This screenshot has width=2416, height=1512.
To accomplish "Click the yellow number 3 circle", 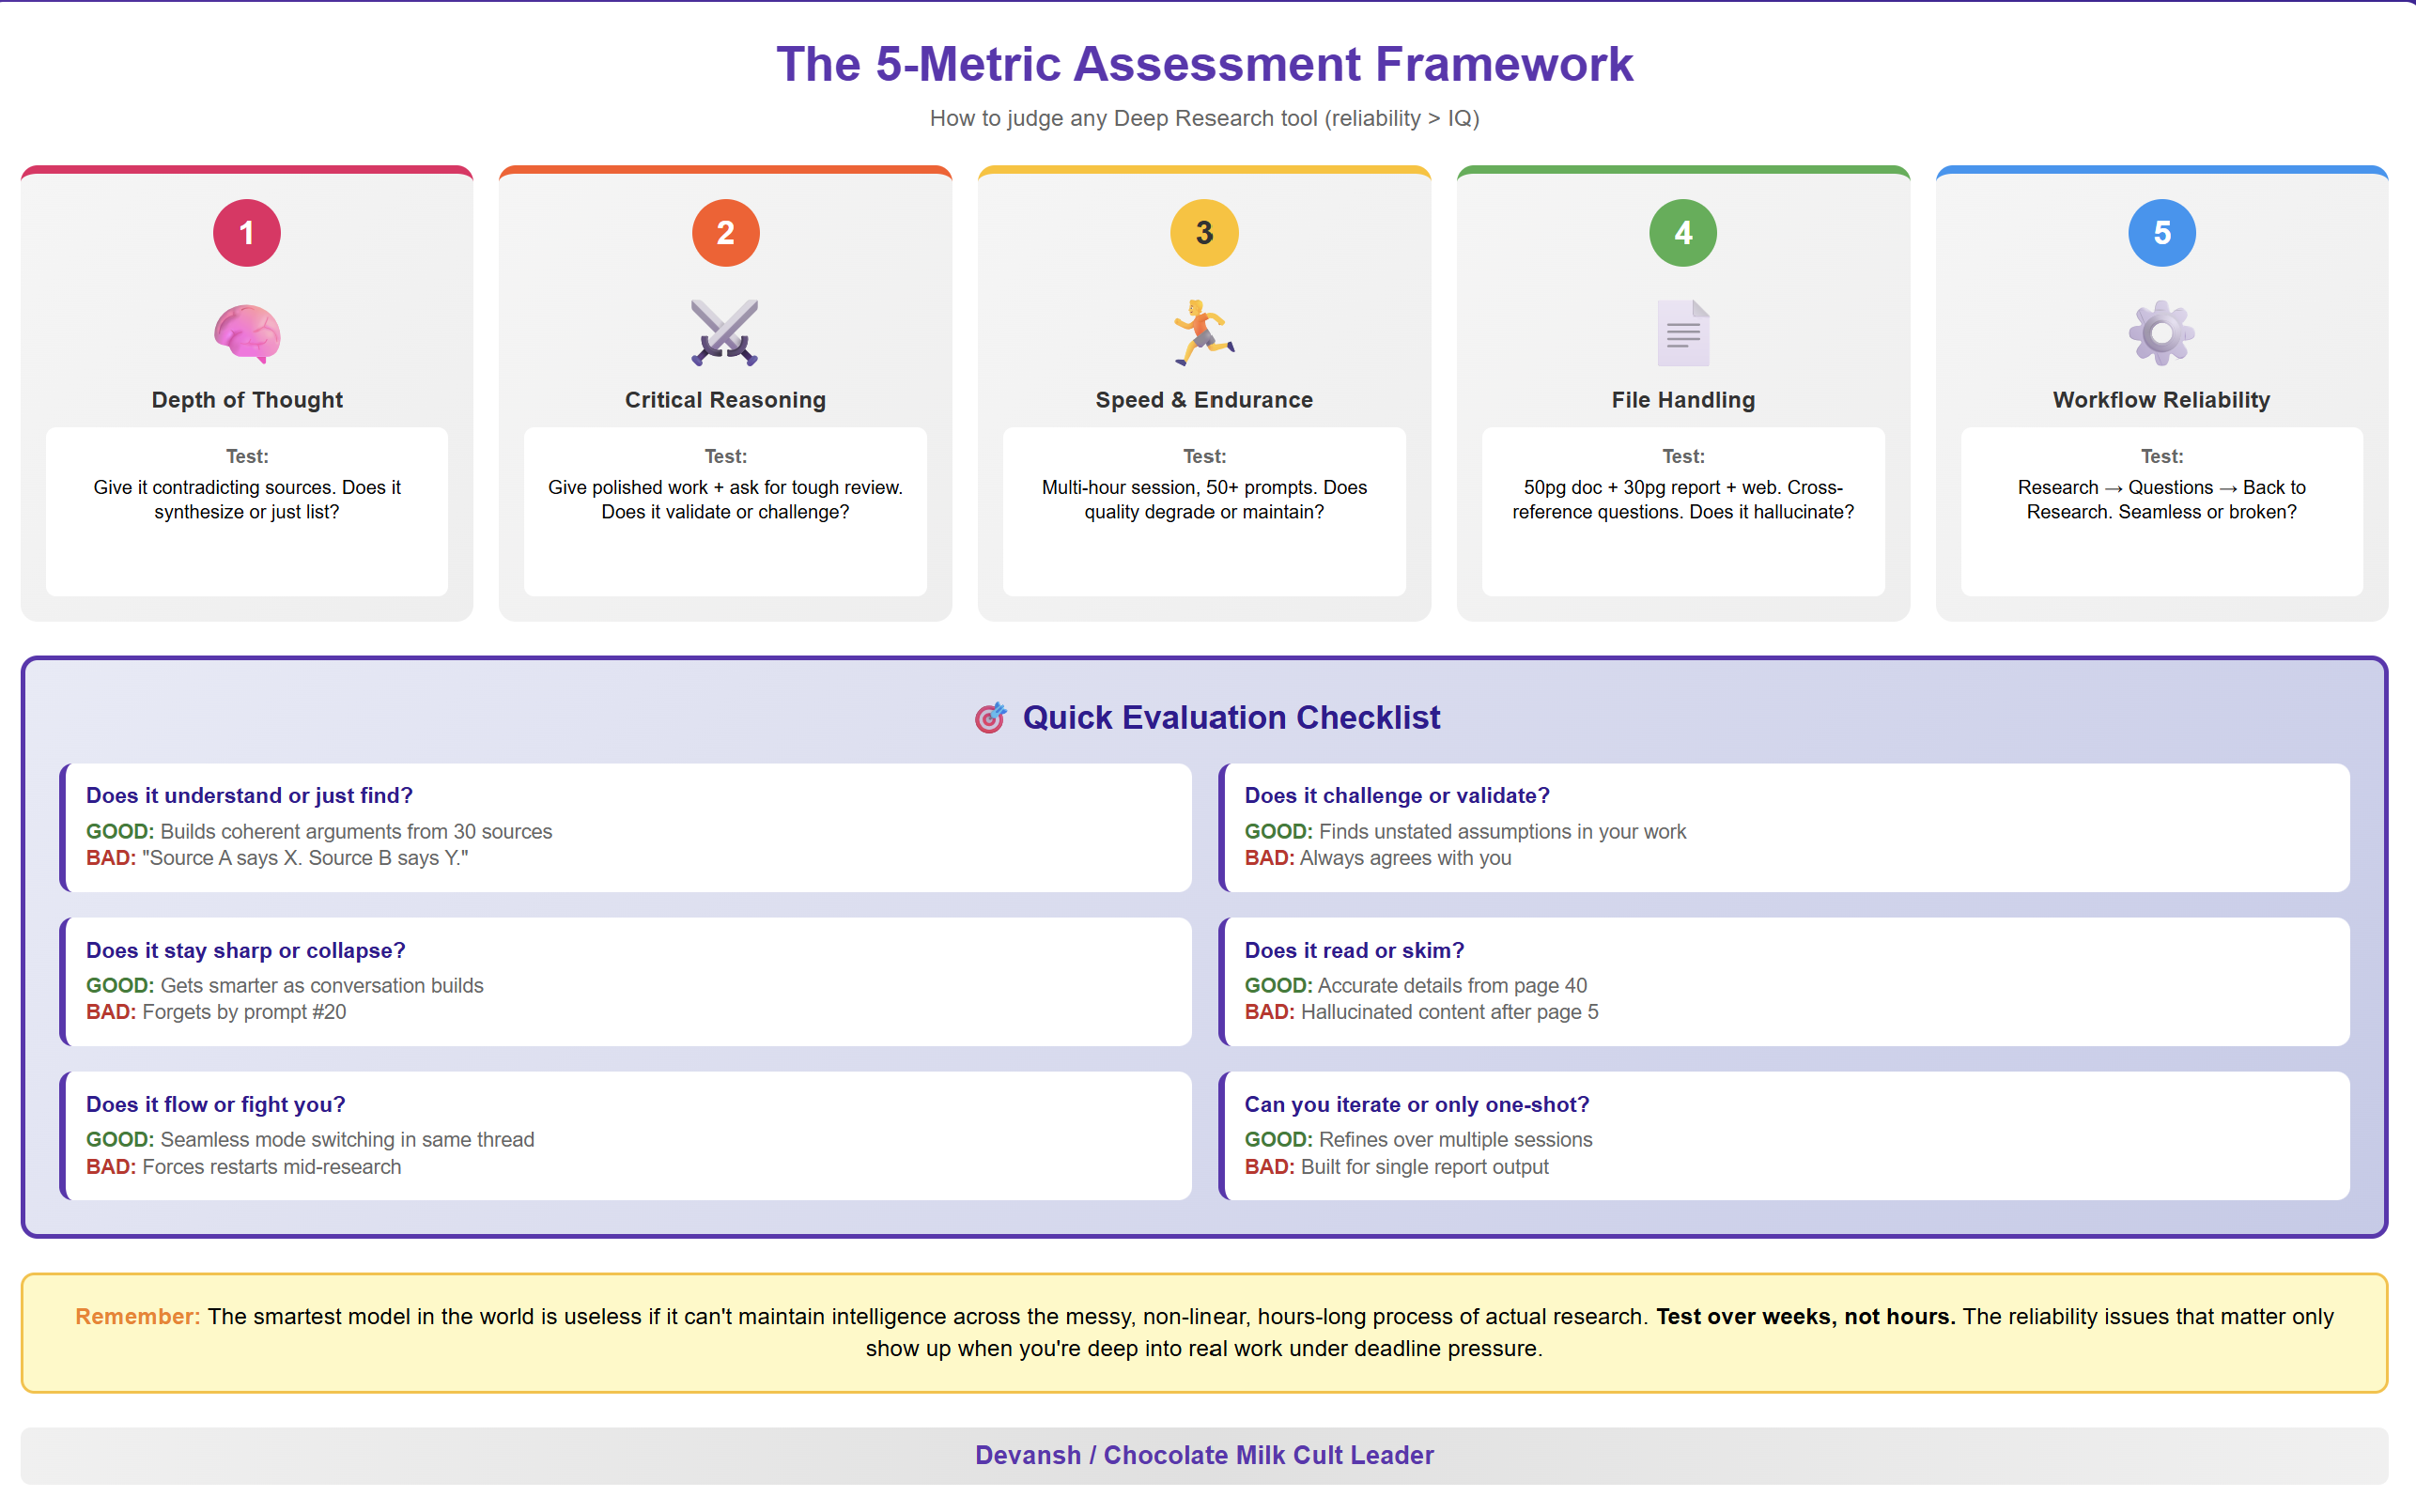I will click(x=1204, y=233).
